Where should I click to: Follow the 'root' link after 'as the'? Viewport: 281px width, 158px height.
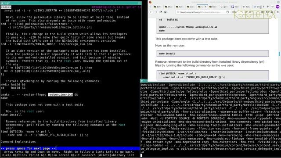pos(67,61)
